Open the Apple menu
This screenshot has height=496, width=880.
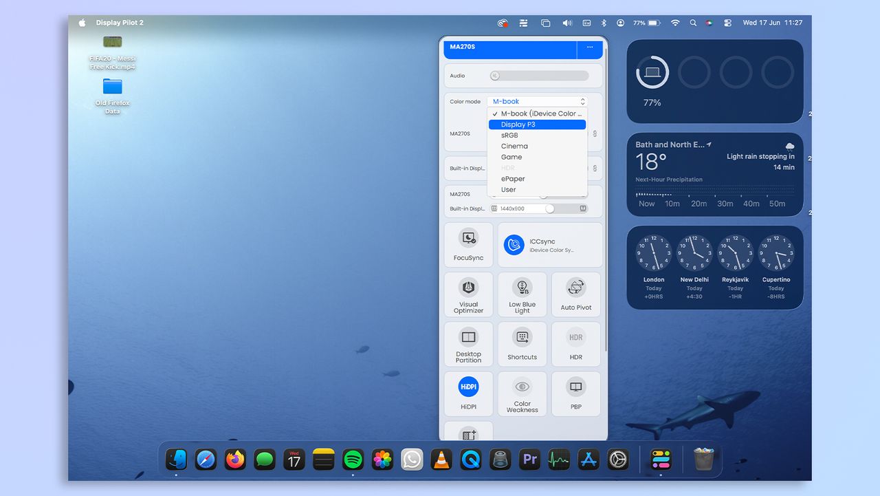(x=82, y=23)
